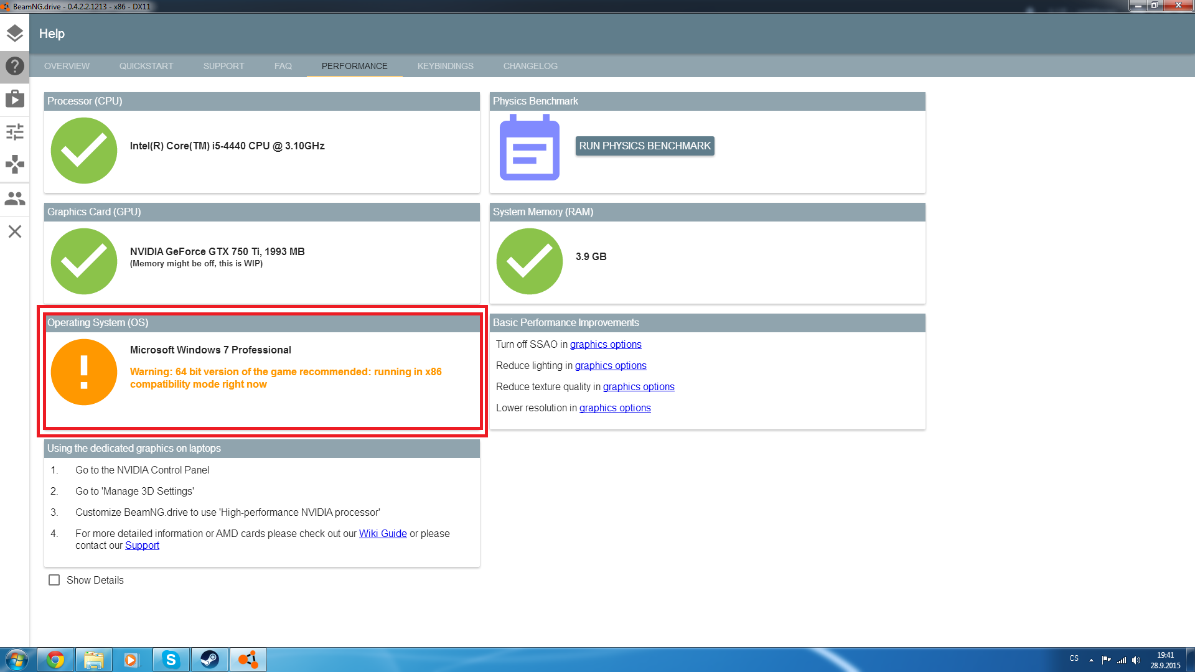The width and height of the screenshot is (1195, 672).
Task: Switch to the FAQ tab
Action: 283,66
